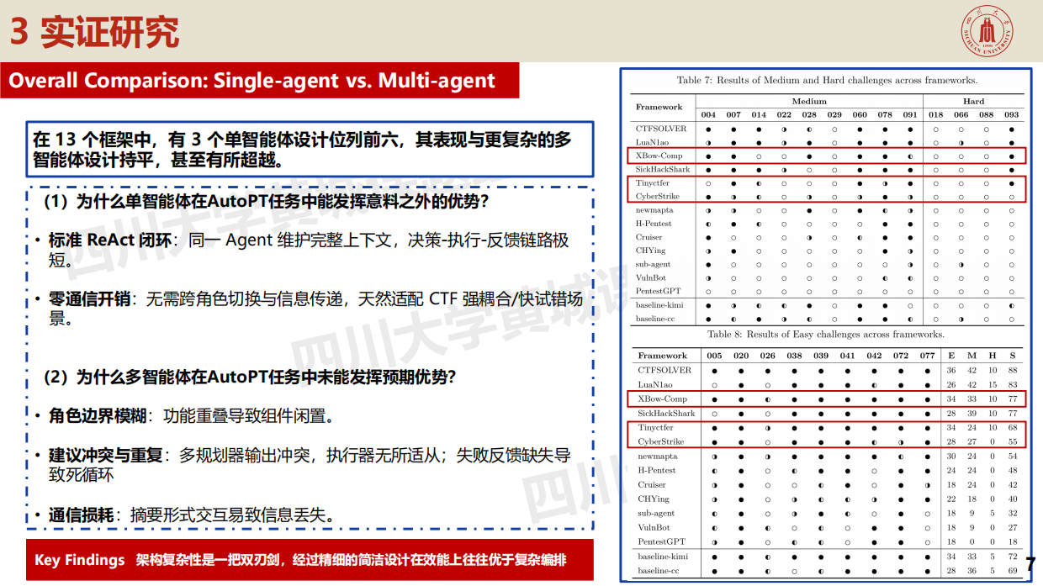Click the 'E' score column header in Table 8
1043x586 pixels.
pos(951,356)
